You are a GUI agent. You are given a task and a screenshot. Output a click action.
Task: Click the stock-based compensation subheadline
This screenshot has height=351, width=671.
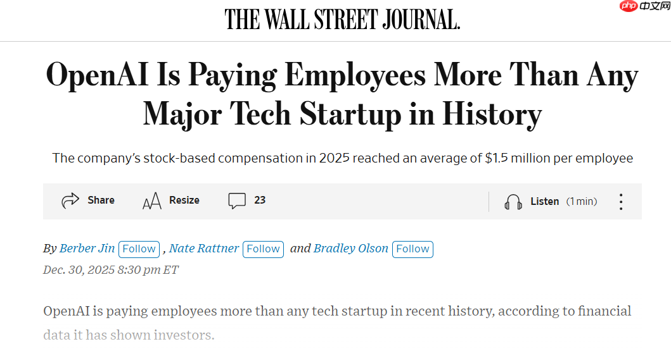[342, 158]
